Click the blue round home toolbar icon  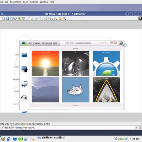click(15, 18)
